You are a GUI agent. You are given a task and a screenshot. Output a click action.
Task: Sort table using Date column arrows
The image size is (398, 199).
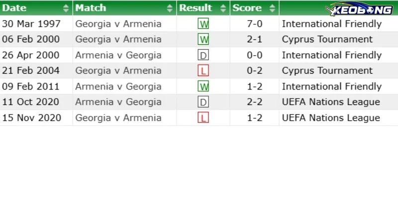point(66,8)
